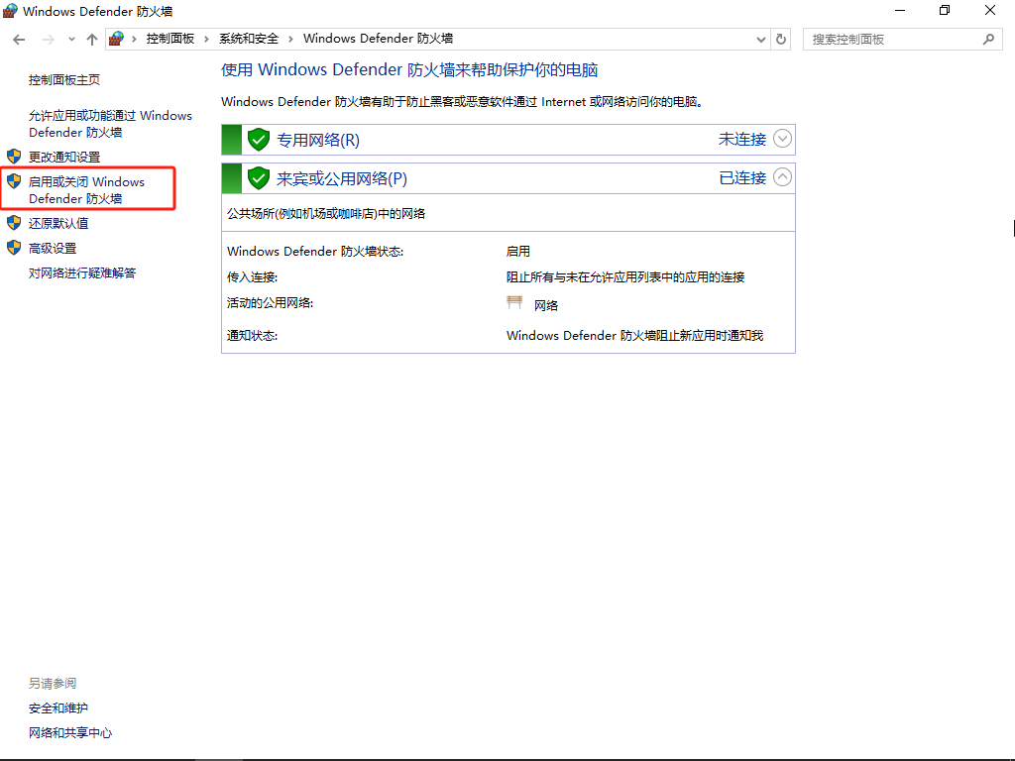Open the address bar history dropdown

click(760, 39)
